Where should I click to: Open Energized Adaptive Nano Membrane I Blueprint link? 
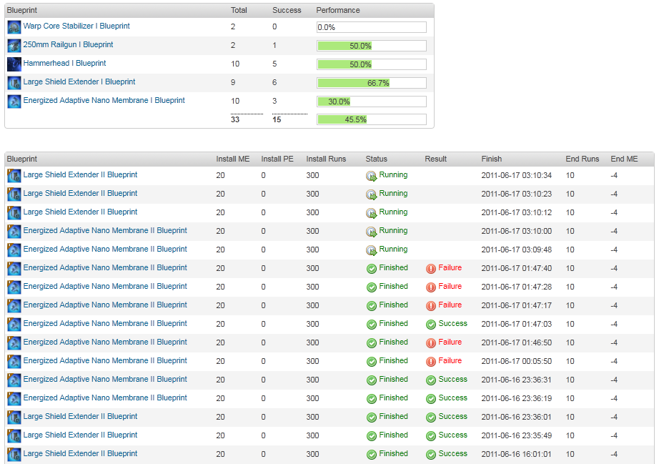[x=104, y=101]
